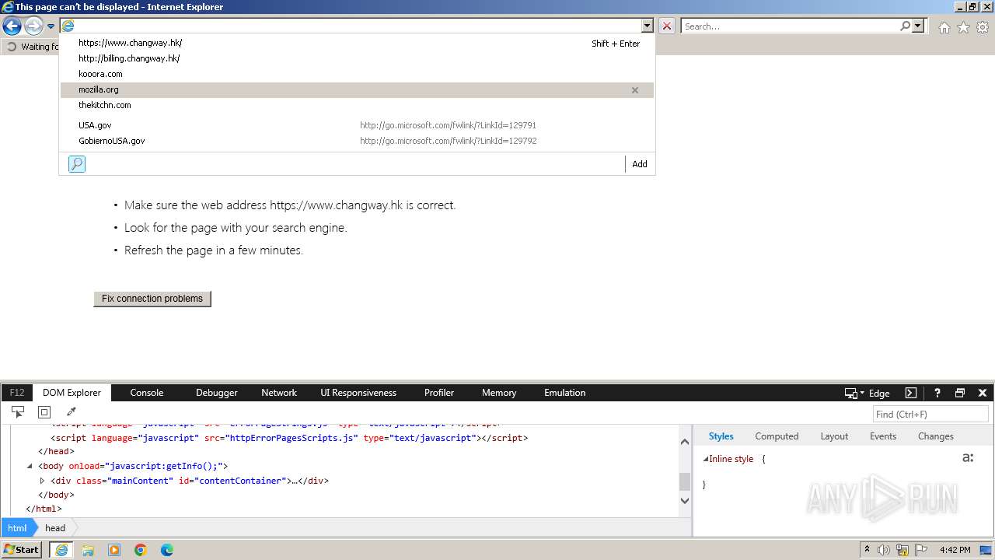995x560 pixels.
Task: Switch to the Debugger tab
Action: (217, 393)
